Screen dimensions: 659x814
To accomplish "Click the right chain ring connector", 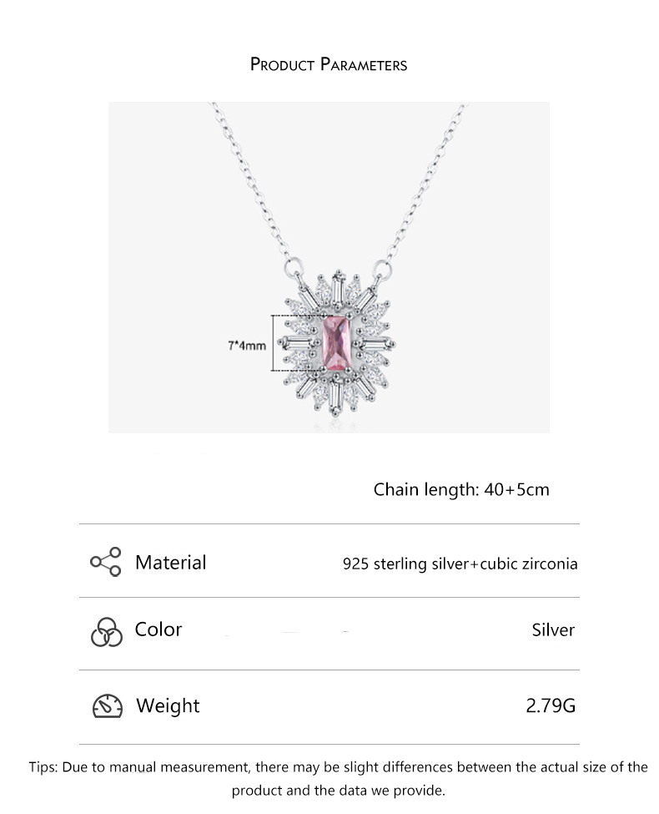I will tap(382, 269).
